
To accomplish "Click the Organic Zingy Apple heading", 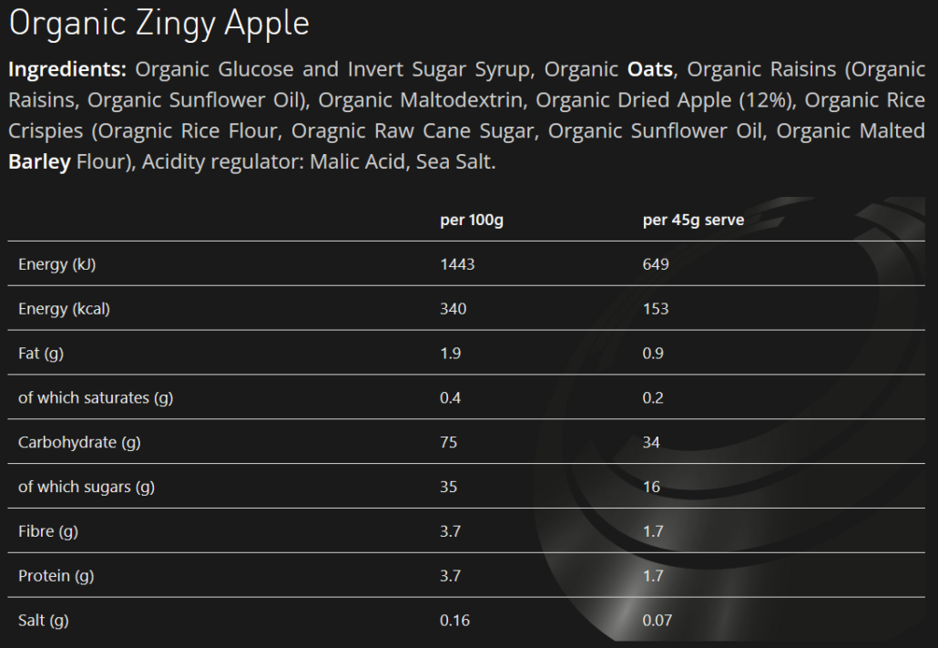I will pyautogui.click(x=159, y=25).
